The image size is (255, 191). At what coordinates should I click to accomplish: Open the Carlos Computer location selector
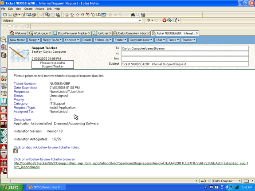[x=227, y=181]
